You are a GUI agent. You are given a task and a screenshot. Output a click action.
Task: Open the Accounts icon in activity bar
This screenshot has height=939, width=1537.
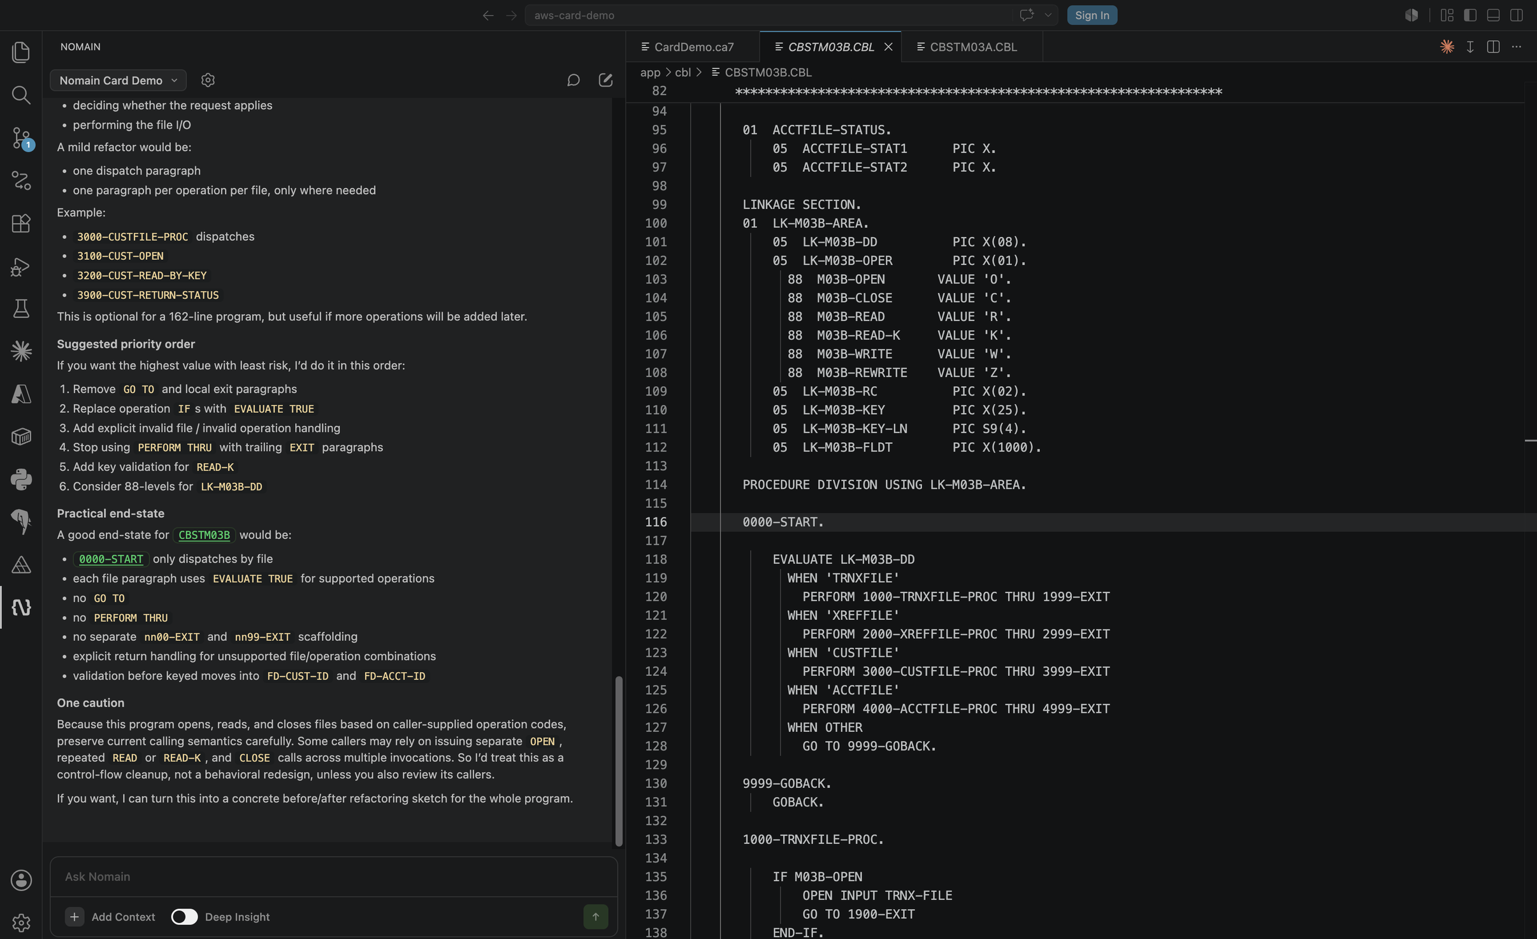tap(21, 880)
